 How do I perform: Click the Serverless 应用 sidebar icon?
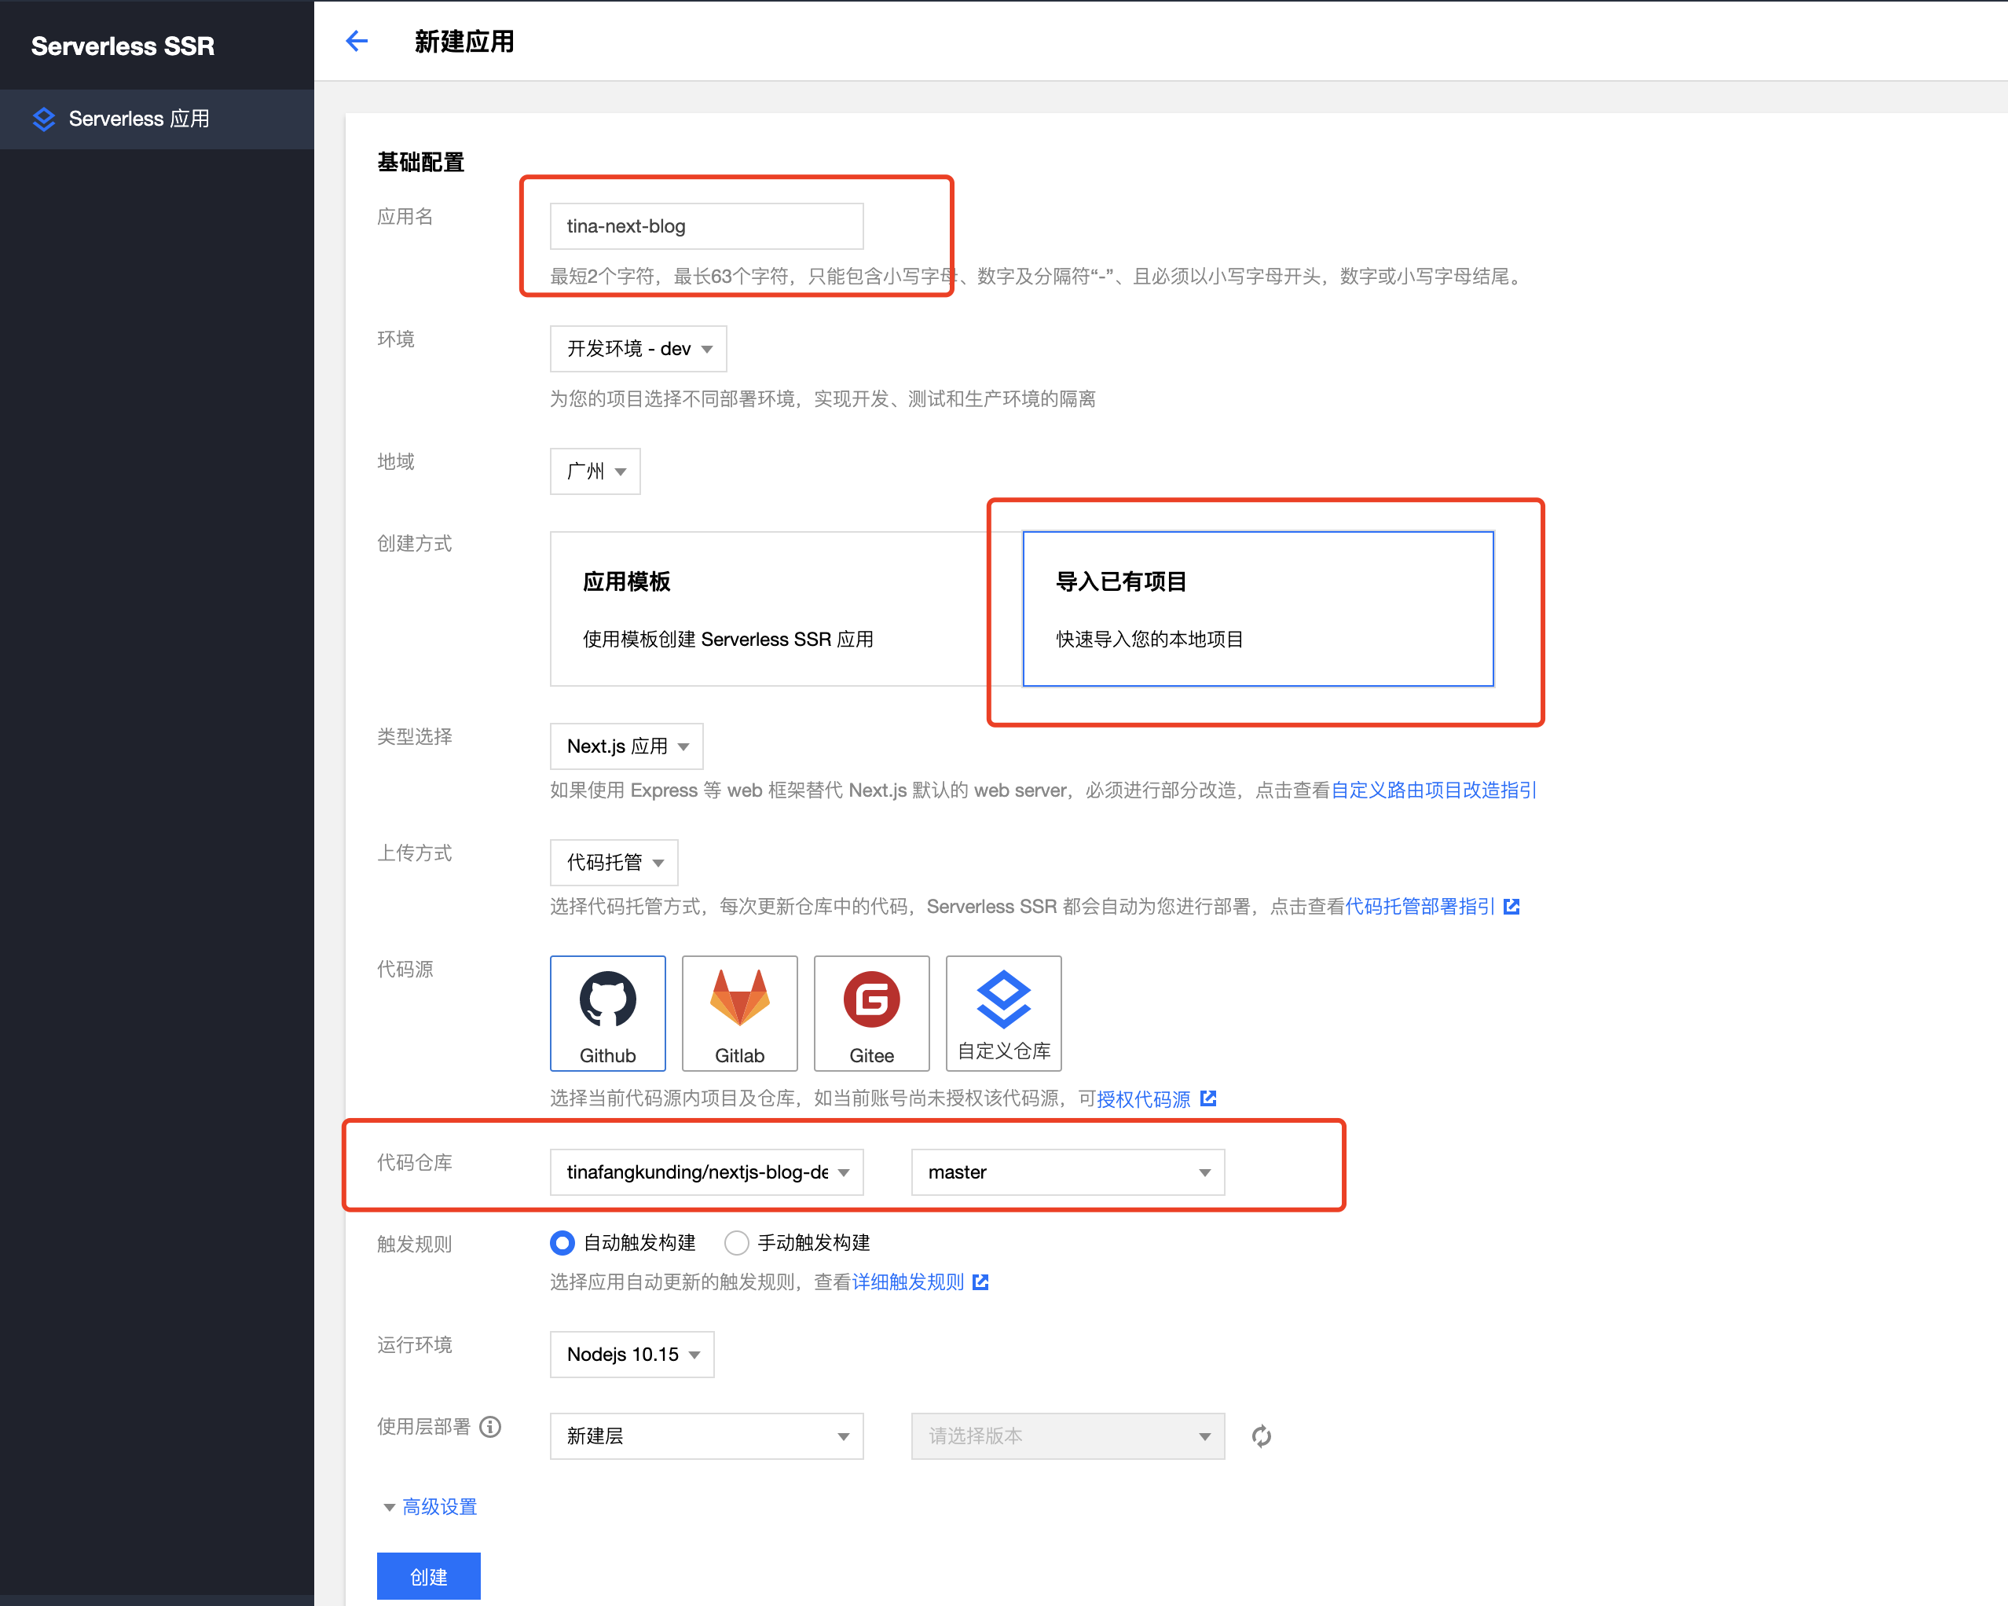pyautogui.click(x=44, y=119)
